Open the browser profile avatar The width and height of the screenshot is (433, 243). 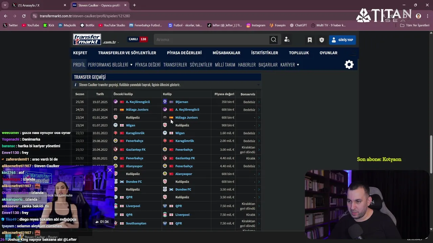(418, 16)
